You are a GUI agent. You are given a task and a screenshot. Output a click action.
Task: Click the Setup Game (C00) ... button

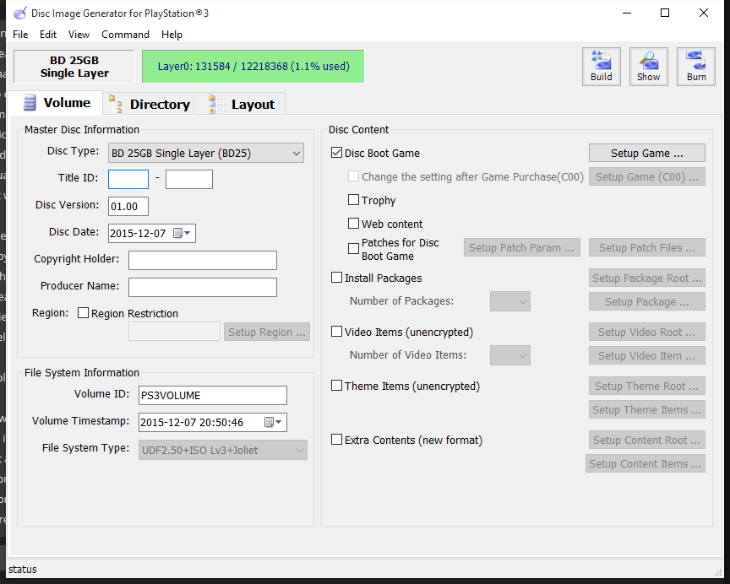(x=647, y=176)
